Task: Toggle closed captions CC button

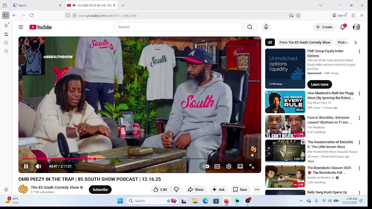Action: pyautogui.click(x=217, y=166)
